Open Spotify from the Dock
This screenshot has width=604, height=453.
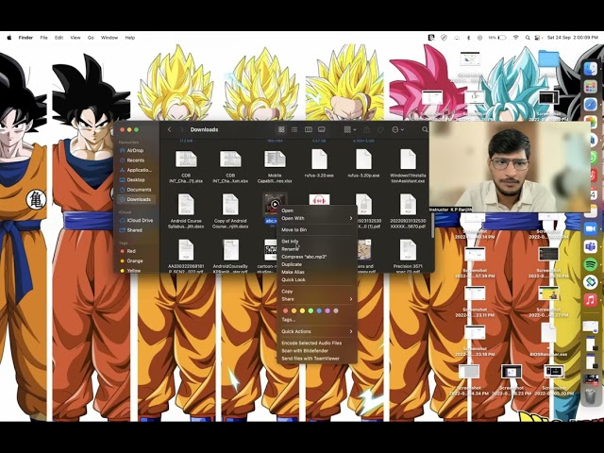pos(590,264)
